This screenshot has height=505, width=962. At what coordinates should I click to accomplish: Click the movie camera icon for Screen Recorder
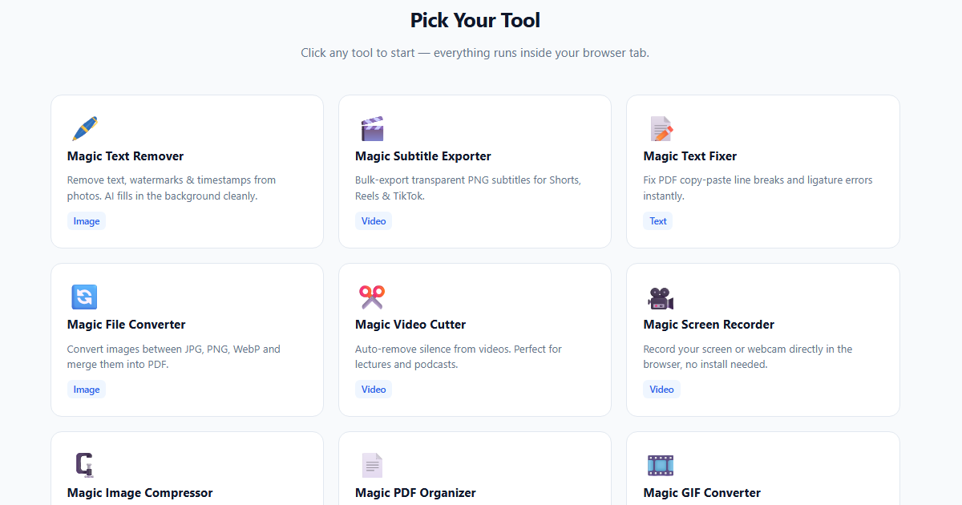[x=661, y=297]
